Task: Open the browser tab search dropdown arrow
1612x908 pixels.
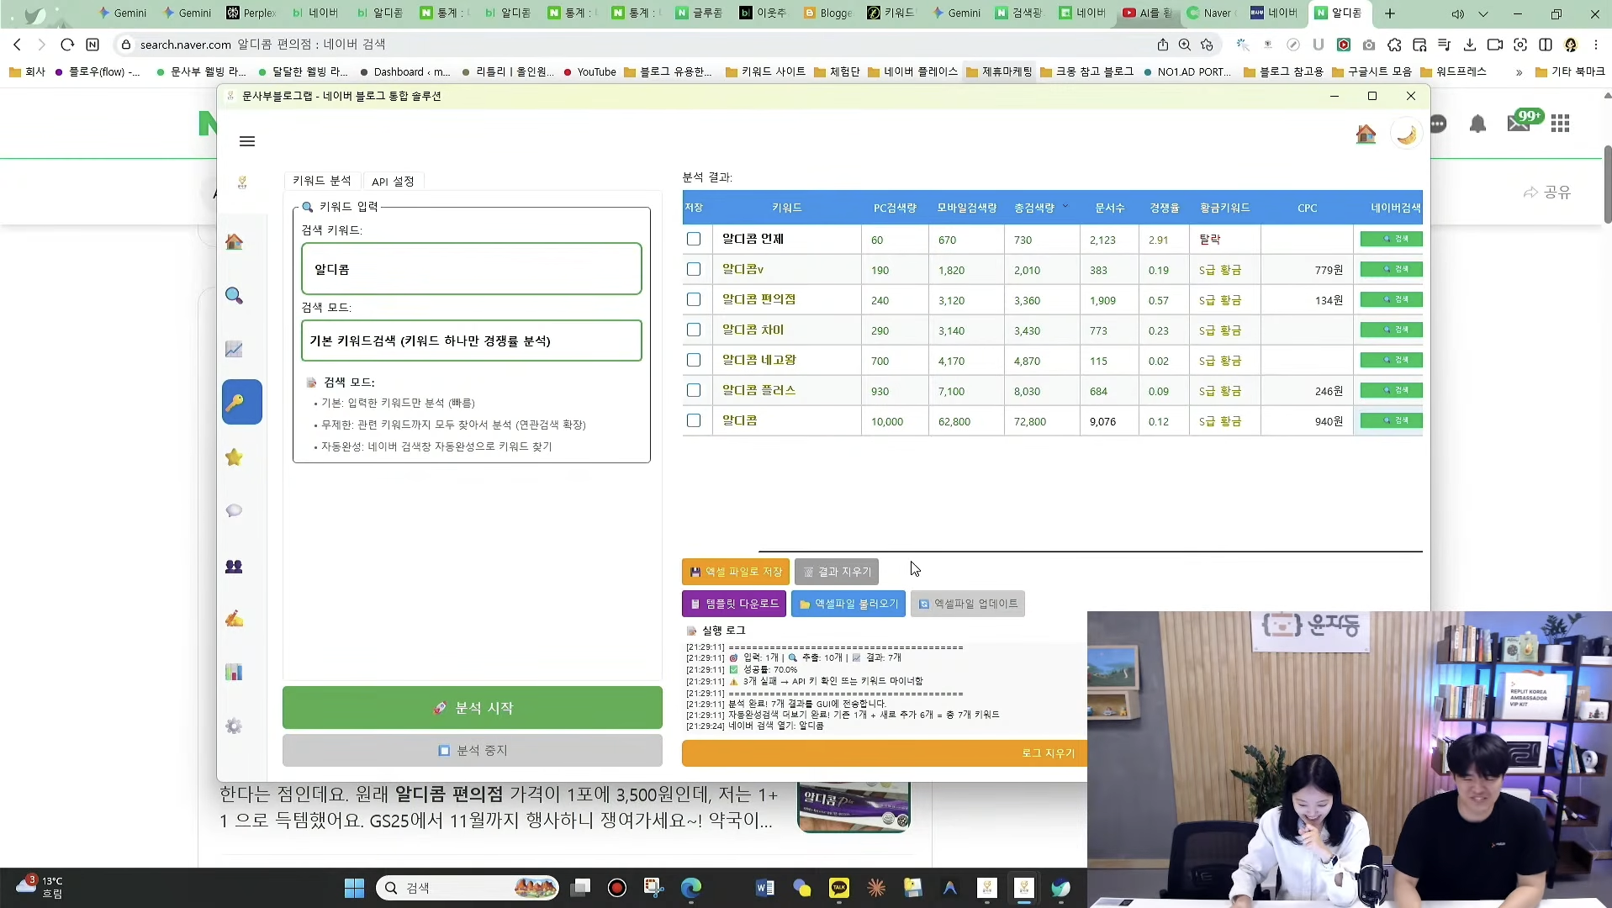Action: [x=1483, y=13]
